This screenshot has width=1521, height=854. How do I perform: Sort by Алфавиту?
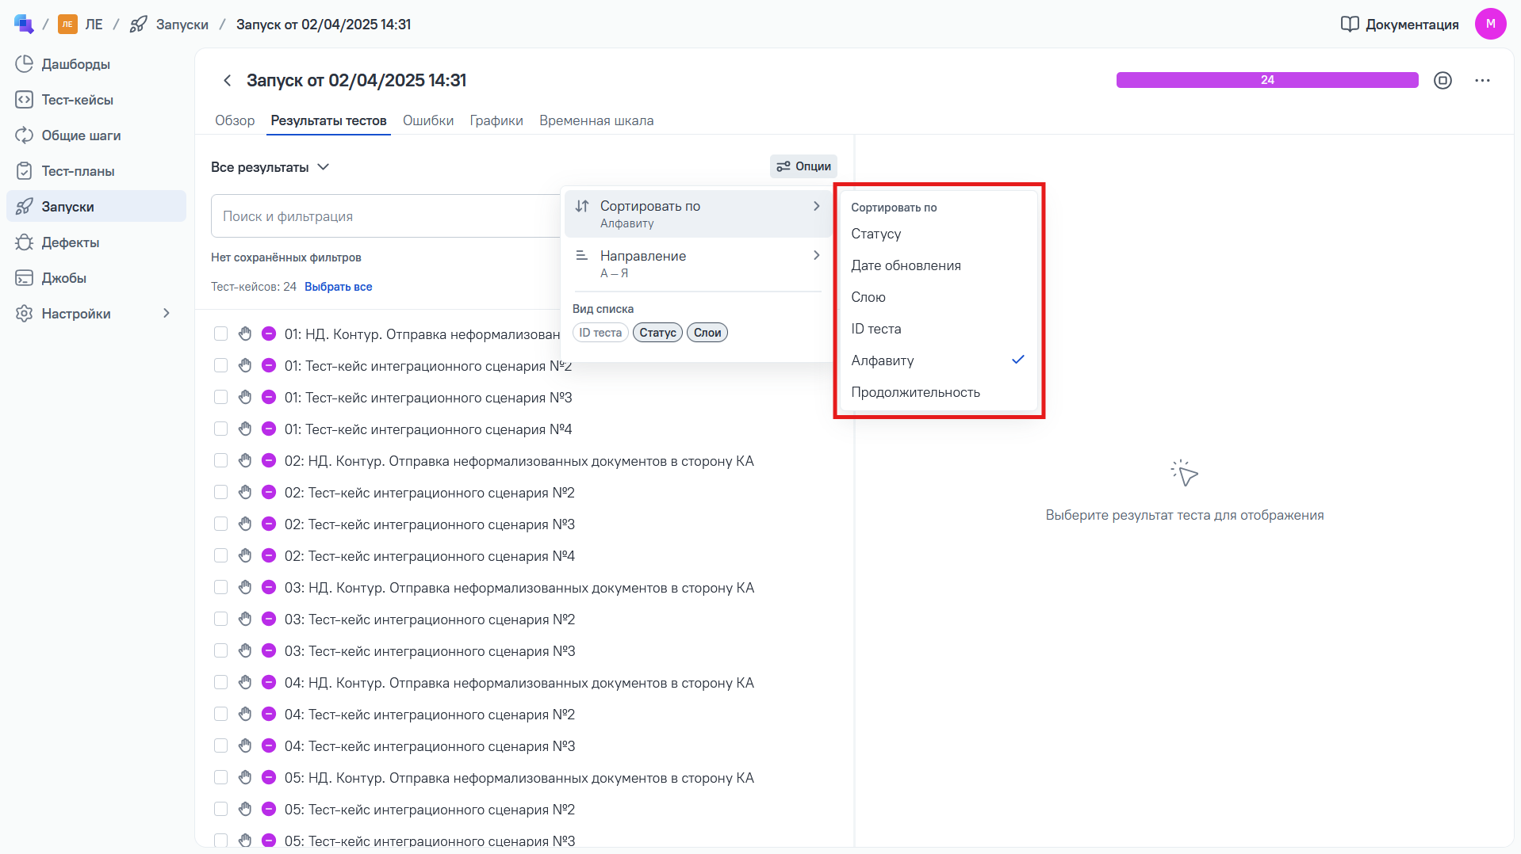coord(939,360)
